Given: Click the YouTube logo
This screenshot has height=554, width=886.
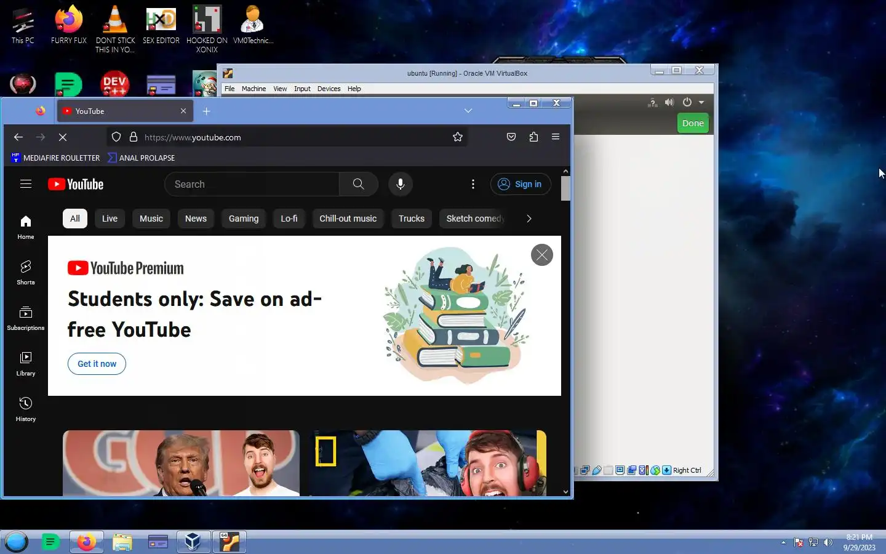Looking at the screenshot, I should click(76, 184).
